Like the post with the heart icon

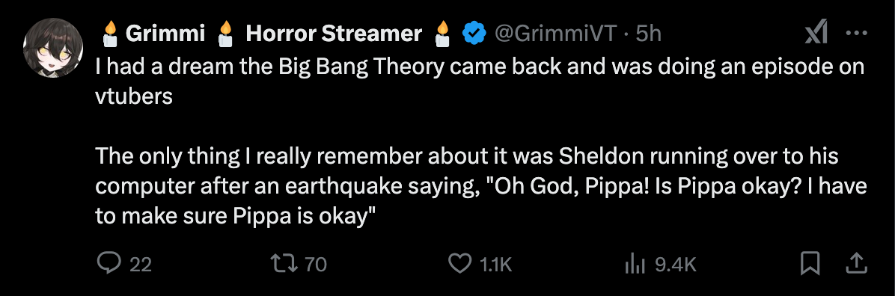click(459, 264)
